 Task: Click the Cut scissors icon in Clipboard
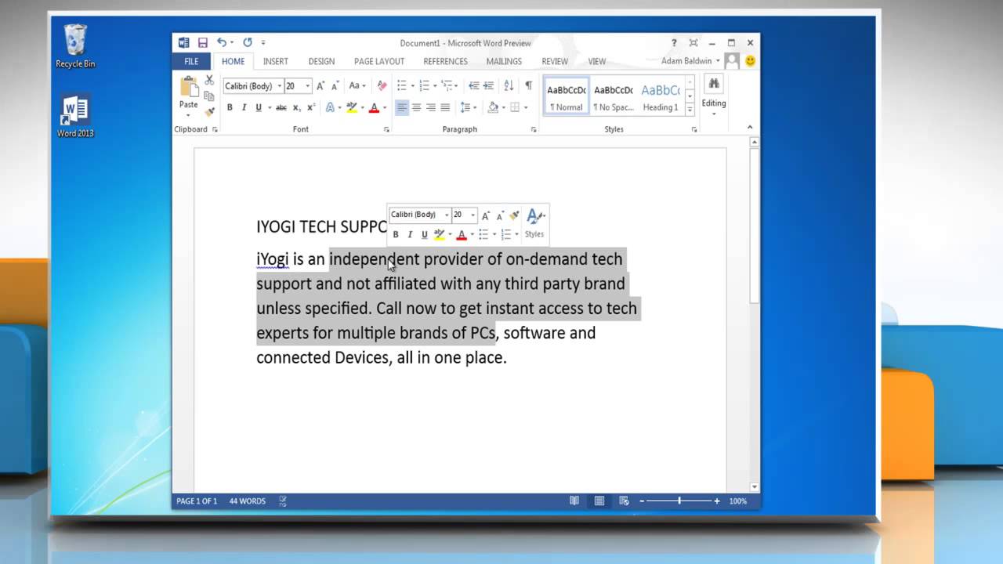tap(209, 81)
